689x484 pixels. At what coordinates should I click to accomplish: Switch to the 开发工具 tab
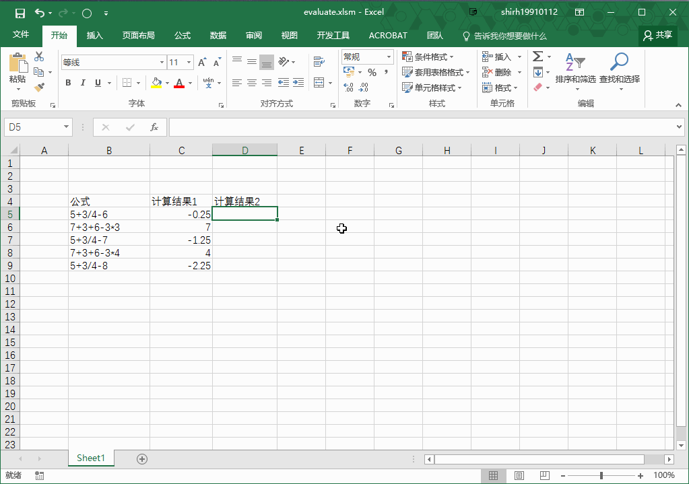[333, 36]
